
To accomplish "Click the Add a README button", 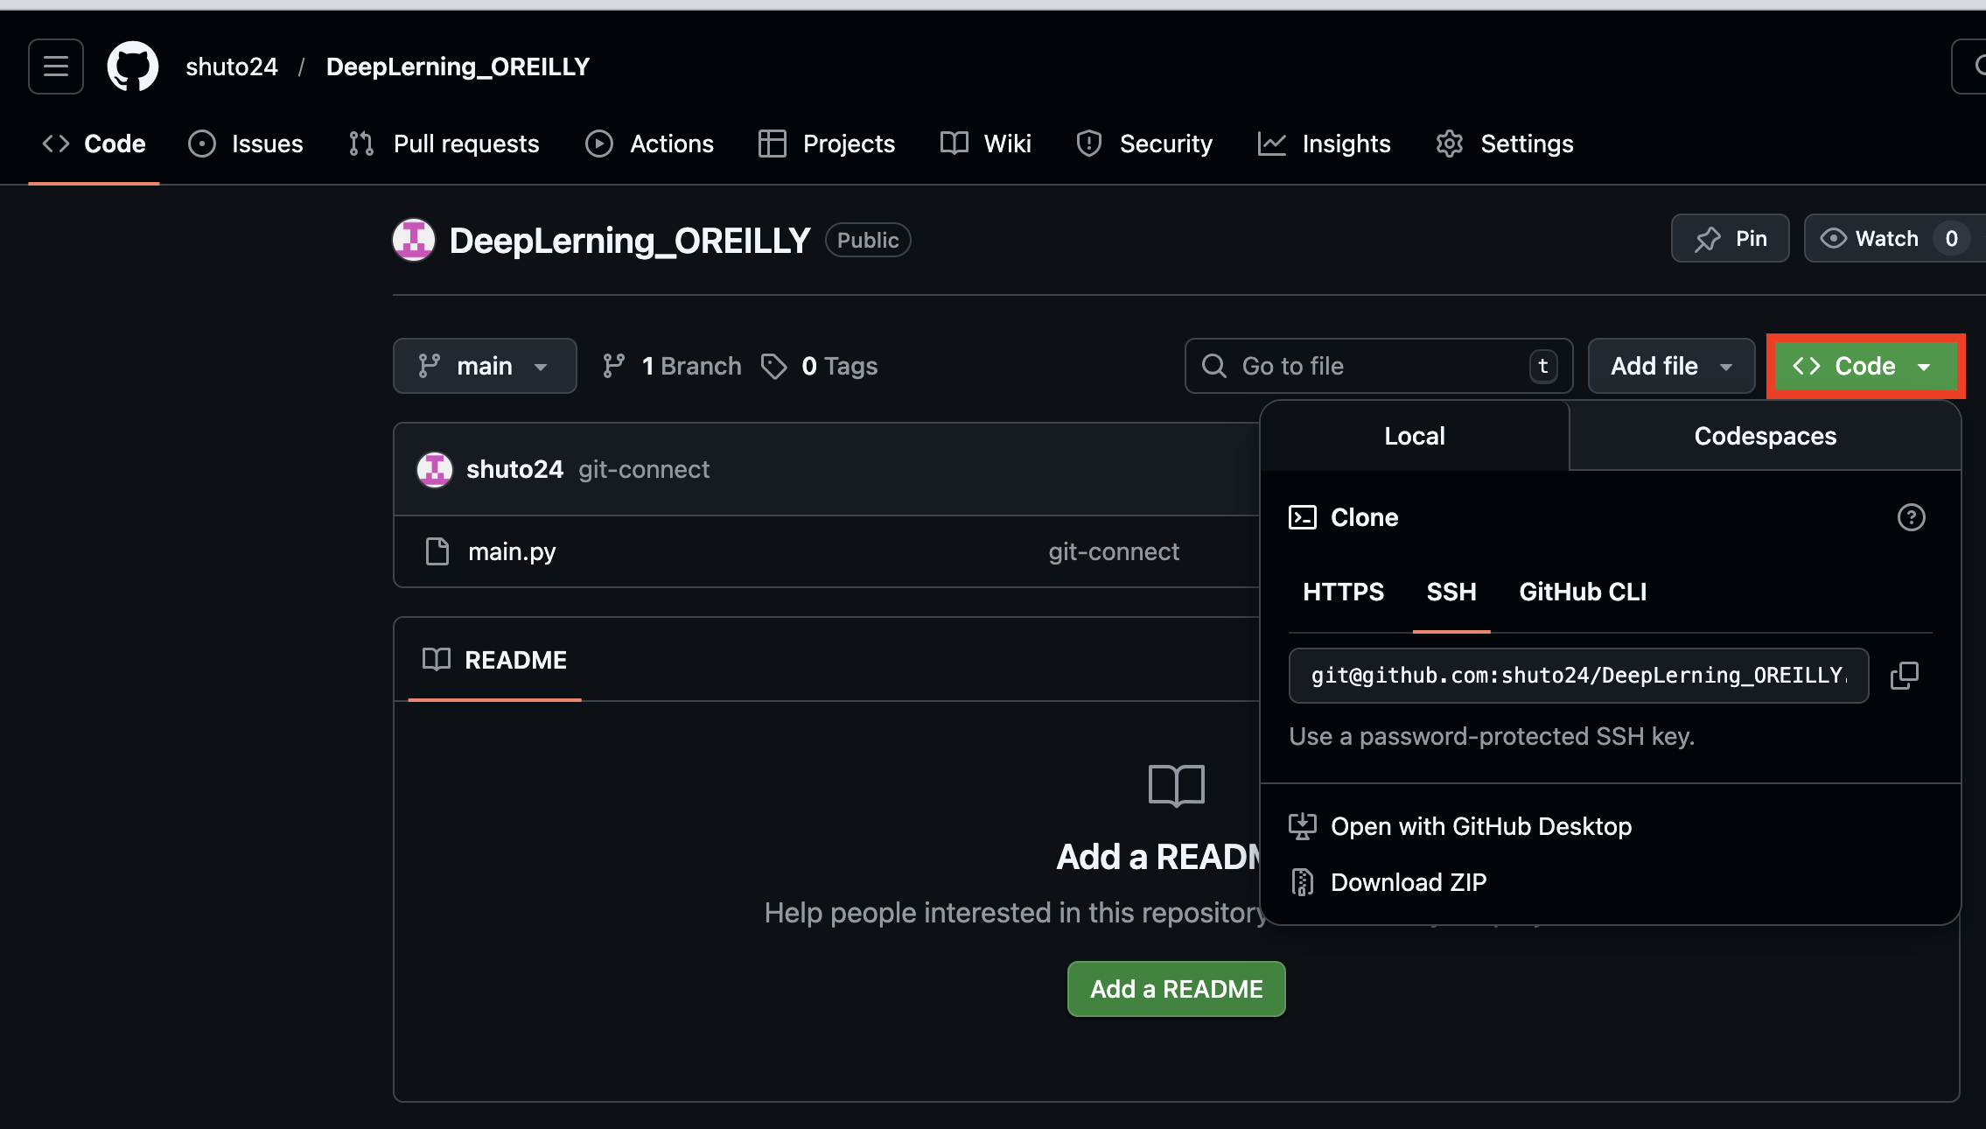I will click(1176, 989).
